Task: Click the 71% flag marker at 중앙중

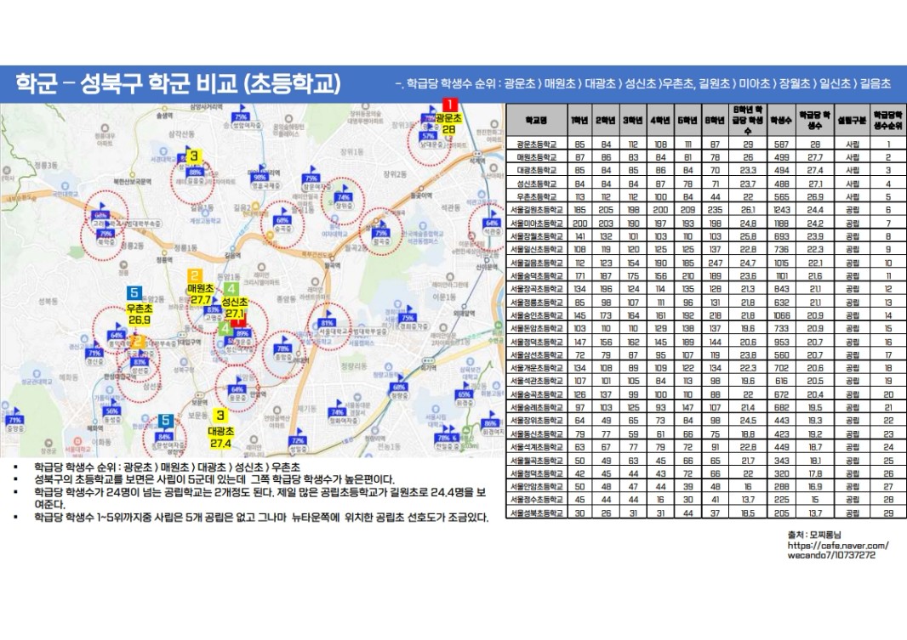Action: point(15,419)
